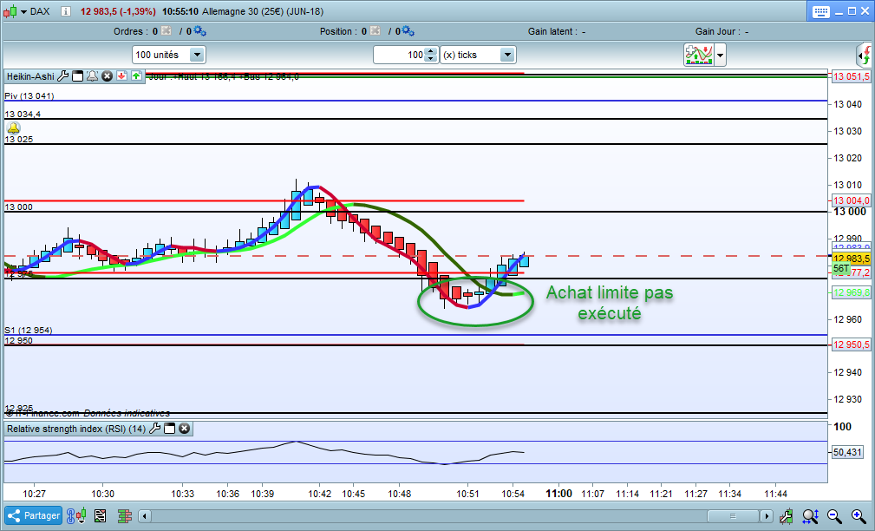Viewport: 875px width, 531px height.
Task: Click the current price label 12 983,5
Action: [851, 259]
